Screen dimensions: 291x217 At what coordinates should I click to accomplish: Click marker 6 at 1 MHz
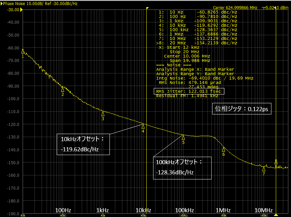pyautogui.click(x=223, y=149)
